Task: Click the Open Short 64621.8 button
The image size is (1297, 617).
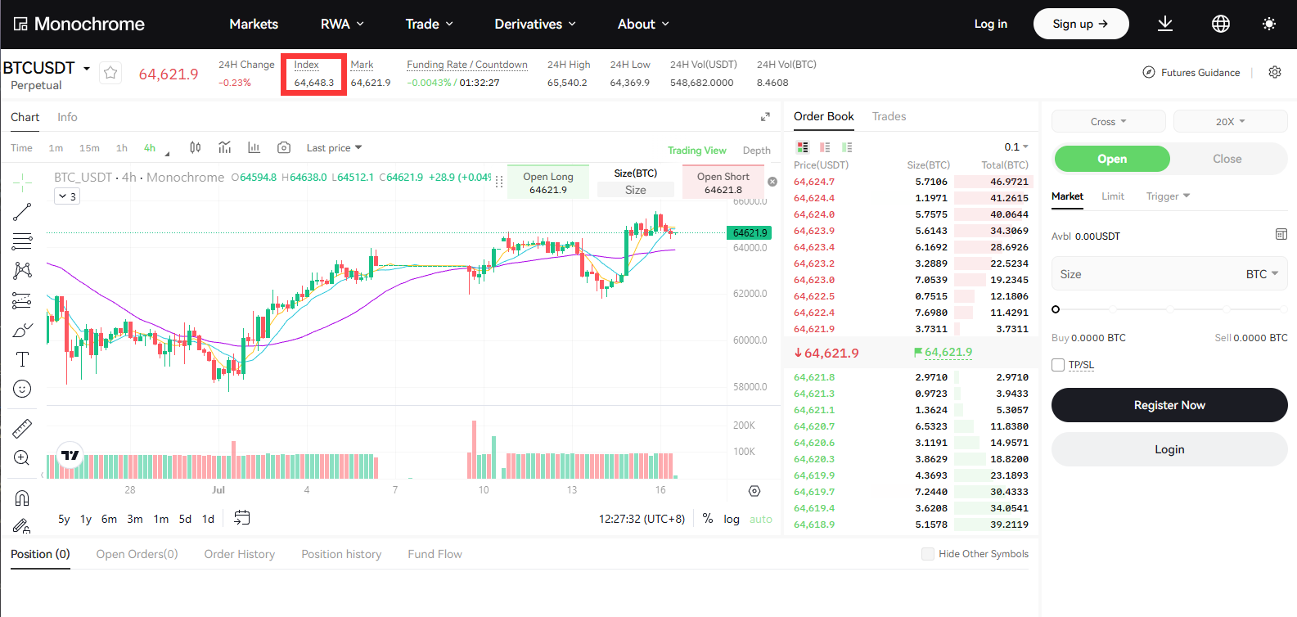Action: point(723,182)
